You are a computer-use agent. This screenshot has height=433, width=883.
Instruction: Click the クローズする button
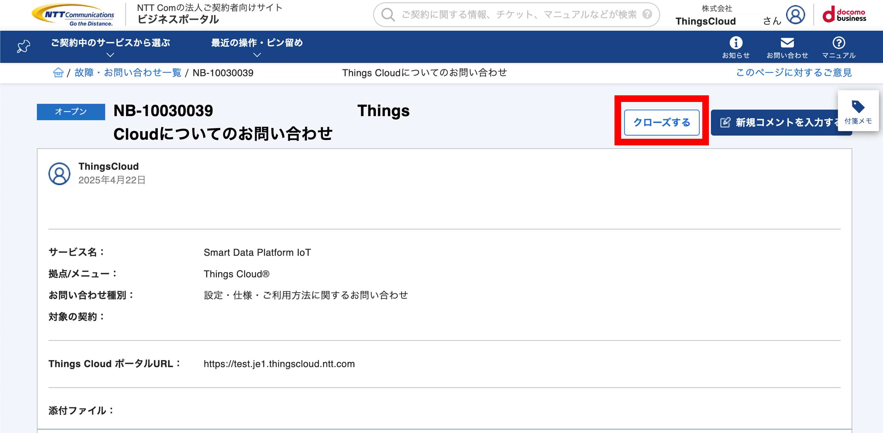pyautogui.click(x=662, y=122)
